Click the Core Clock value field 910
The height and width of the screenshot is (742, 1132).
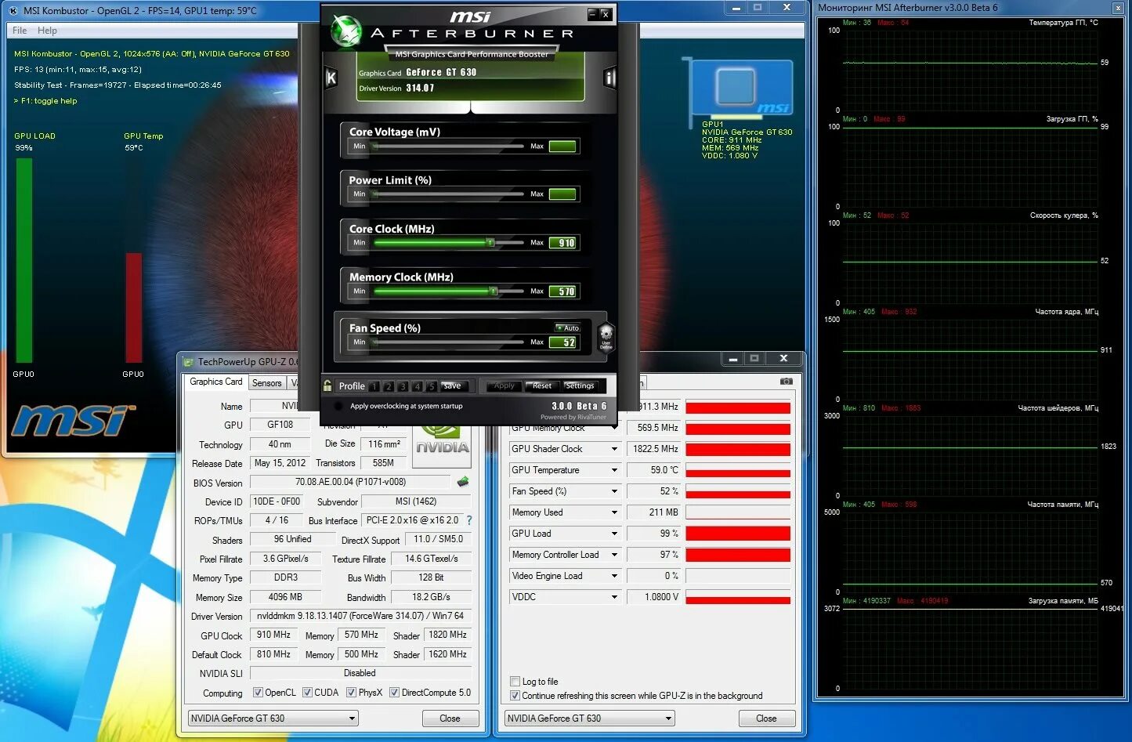562,243
